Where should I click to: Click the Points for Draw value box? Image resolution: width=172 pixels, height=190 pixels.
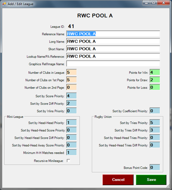pos(155,80)
